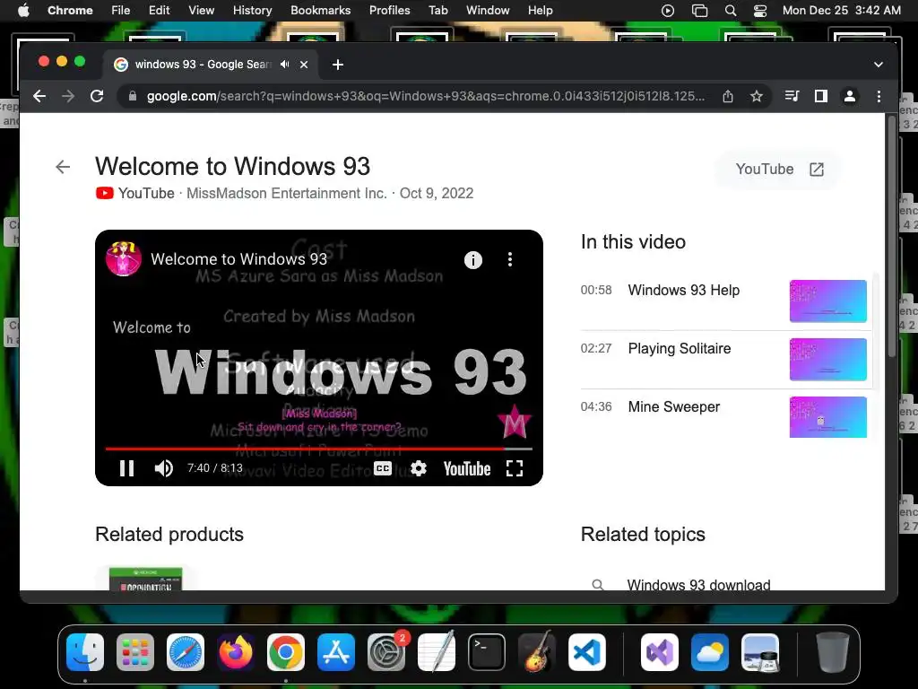The image size is (918, 689).
Task: Open the video on YouTube logo
Action: tap(466, 468)
